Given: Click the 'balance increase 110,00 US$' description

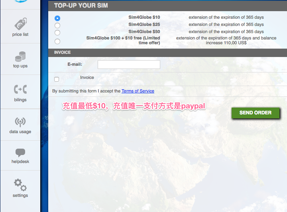Looking at the screenshot, I should coord(226,40).
